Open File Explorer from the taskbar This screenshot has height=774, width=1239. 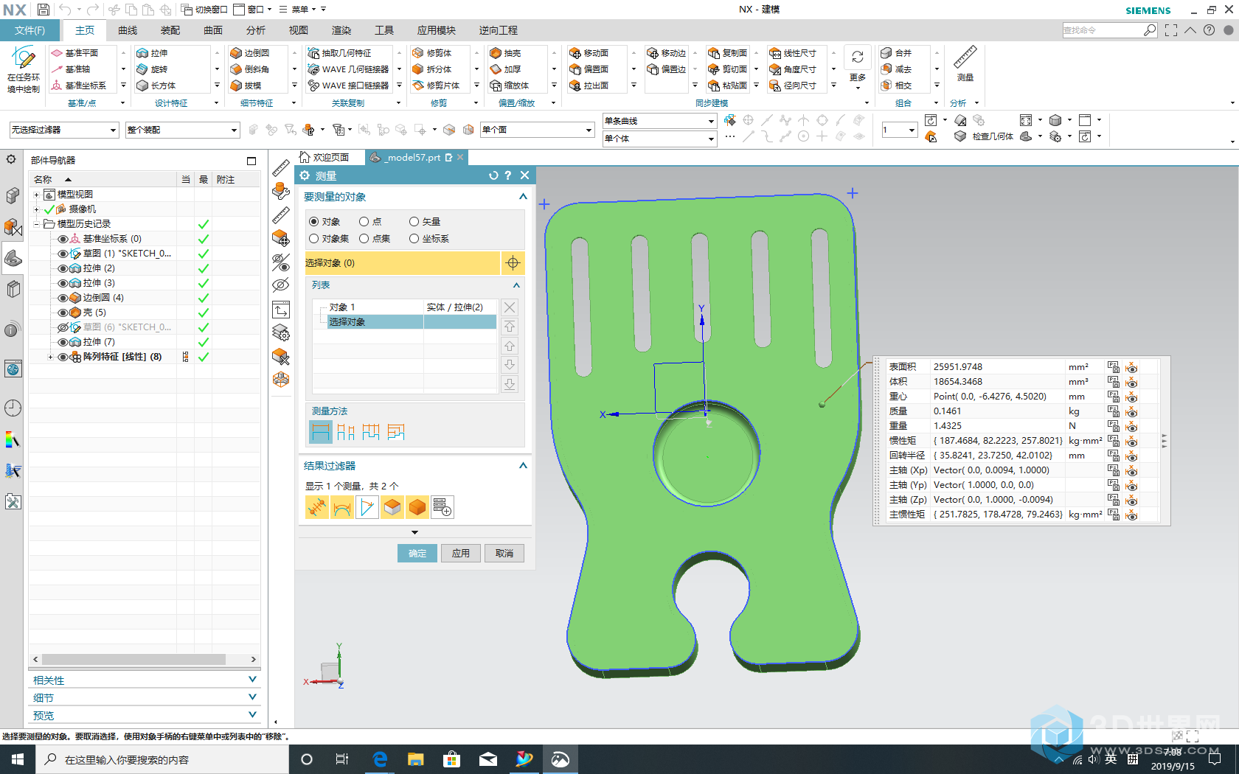click(x=416, y=759)
